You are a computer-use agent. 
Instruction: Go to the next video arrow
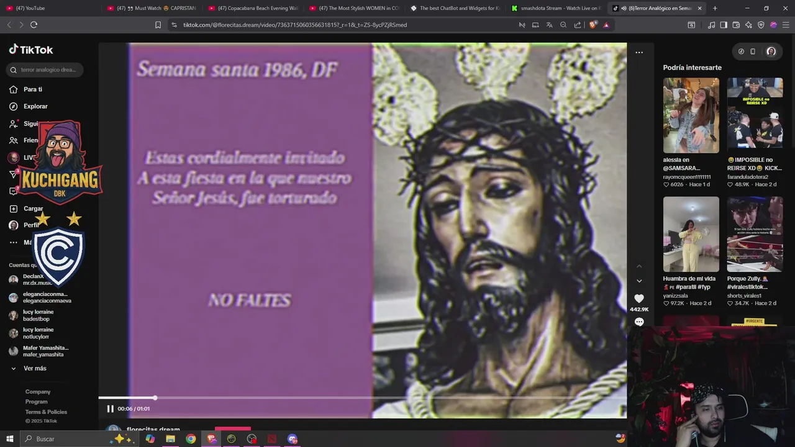(639, 282)
